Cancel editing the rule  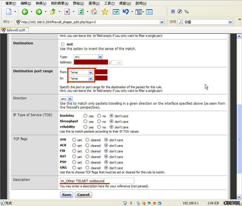click(83, 195)
